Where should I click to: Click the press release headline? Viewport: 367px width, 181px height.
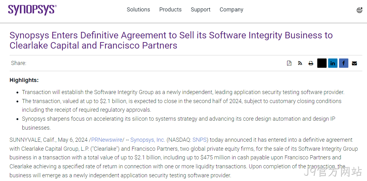click(171, 40)
